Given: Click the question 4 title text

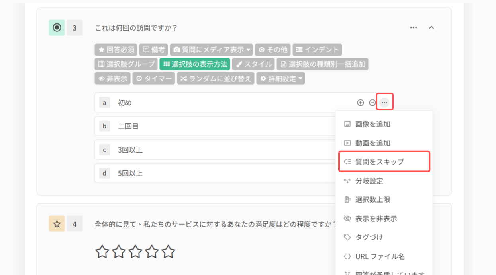Looking at the screenshot, I should pyautogui.click(x=216, y=224).
